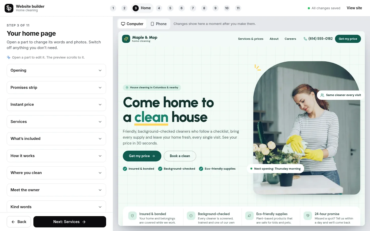Click Get my price in site header

pos(348,39)
